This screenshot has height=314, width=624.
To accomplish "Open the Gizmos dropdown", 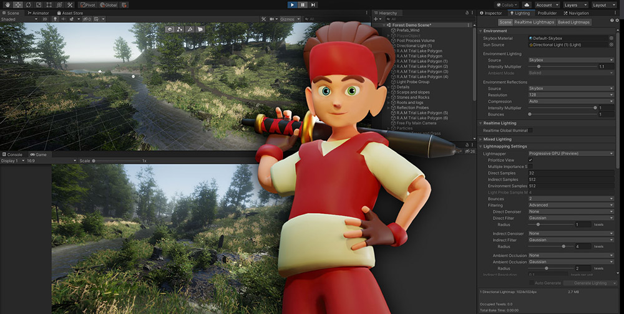I will tap(290, 19).
